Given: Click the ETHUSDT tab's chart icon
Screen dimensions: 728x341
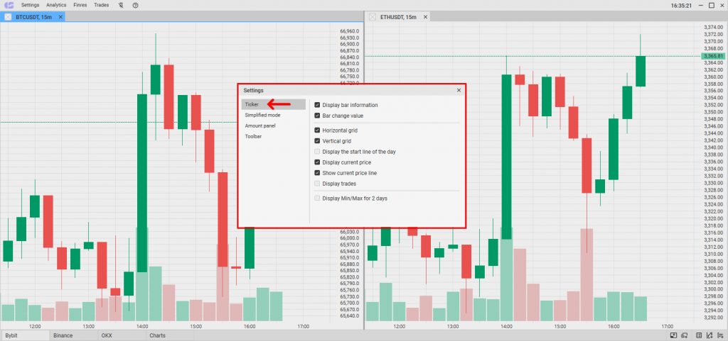Looking at the screenshot, I should 373,17.
